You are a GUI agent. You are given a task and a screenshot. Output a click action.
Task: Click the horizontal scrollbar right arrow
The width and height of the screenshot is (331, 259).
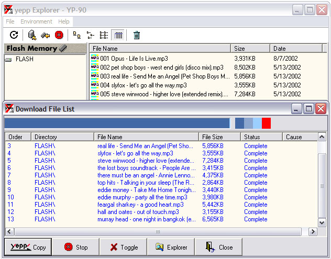313,232
